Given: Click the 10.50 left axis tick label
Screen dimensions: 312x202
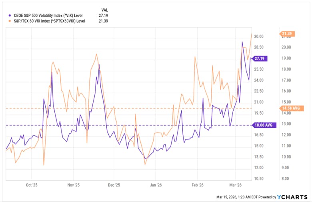Looking at the screenshot, I should point(259,178).
